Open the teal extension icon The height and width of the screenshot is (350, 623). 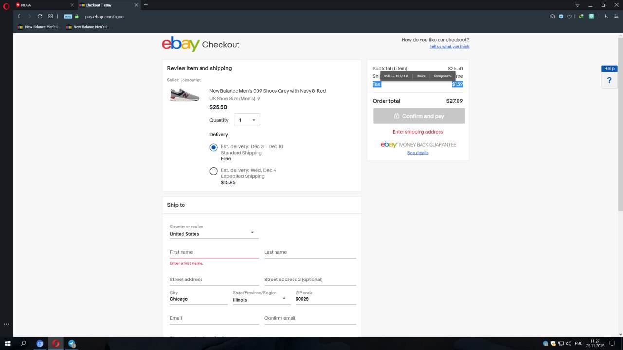591,16
